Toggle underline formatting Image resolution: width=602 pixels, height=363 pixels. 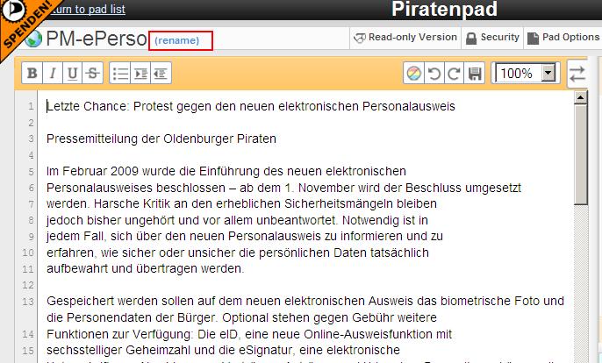pyautogui.click(x=72, y=73)
